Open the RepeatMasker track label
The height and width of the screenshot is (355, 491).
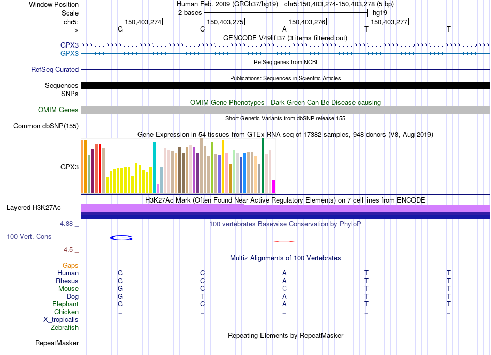click(57, 343)
